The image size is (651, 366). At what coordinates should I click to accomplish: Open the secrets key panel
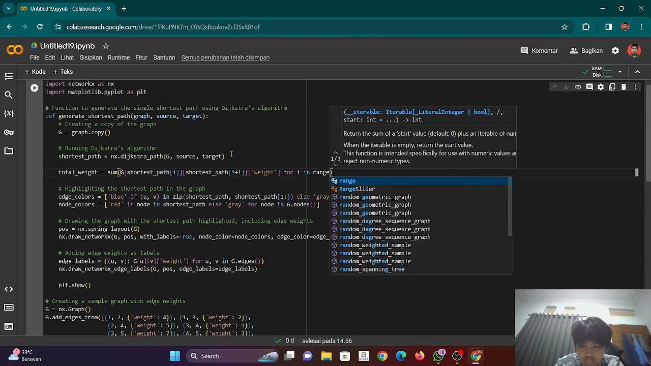[9, 132]
